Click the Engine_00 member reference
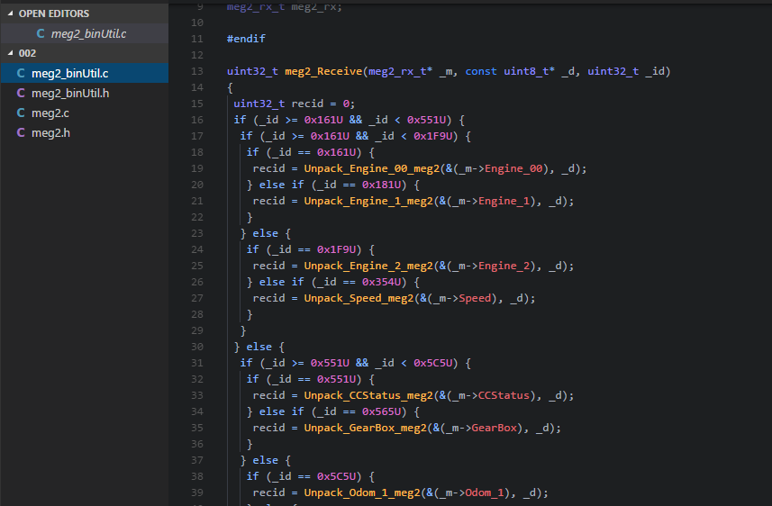This screenshot has width=772, height=506. (513, 168)
